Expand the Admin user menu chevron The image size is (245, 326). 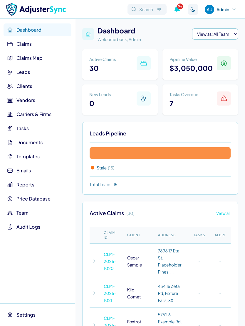(x=234, y=9)
